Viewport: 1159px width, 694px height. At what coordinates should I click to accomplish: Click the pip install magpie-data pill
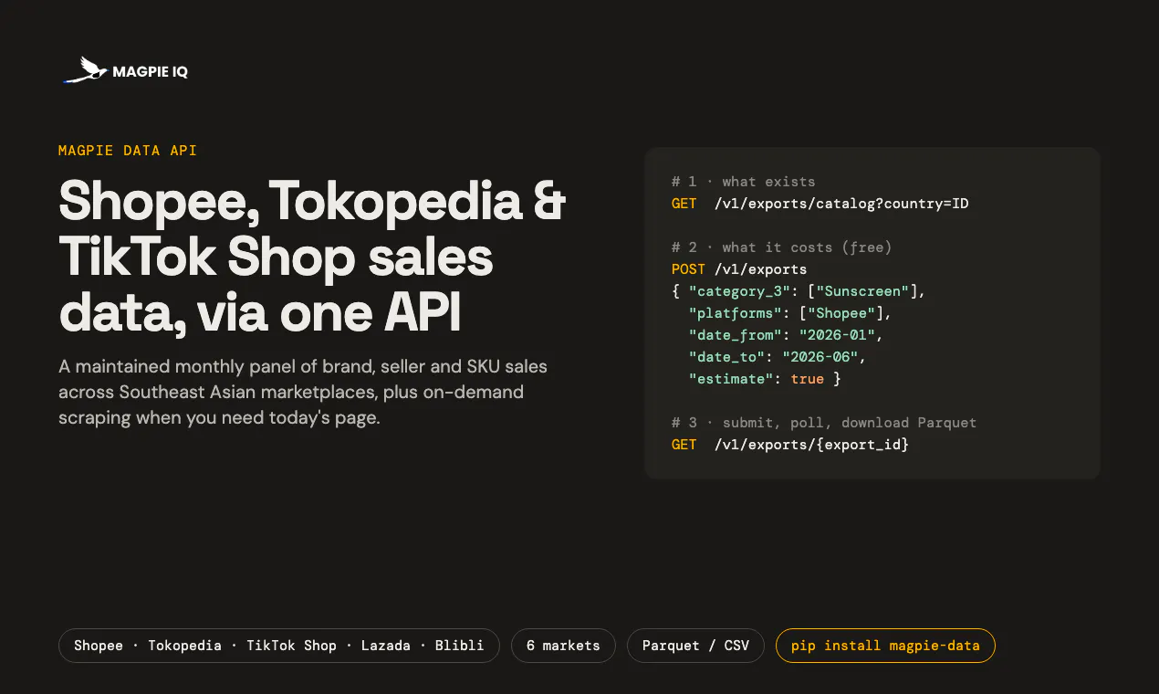(885, 646)
